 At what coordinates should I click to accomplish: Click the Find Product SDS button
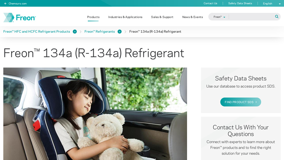click(241, 102)
